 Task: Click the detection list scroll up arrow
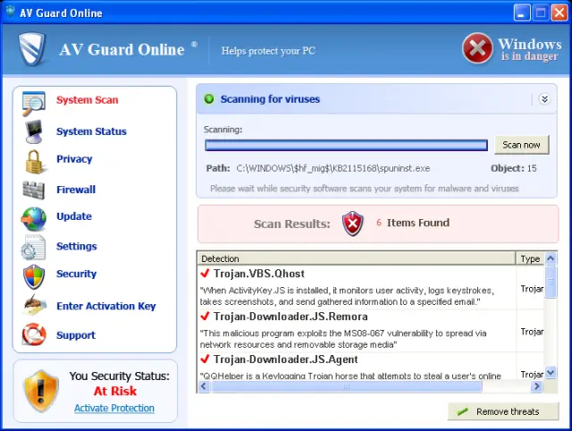pos(551,258)
